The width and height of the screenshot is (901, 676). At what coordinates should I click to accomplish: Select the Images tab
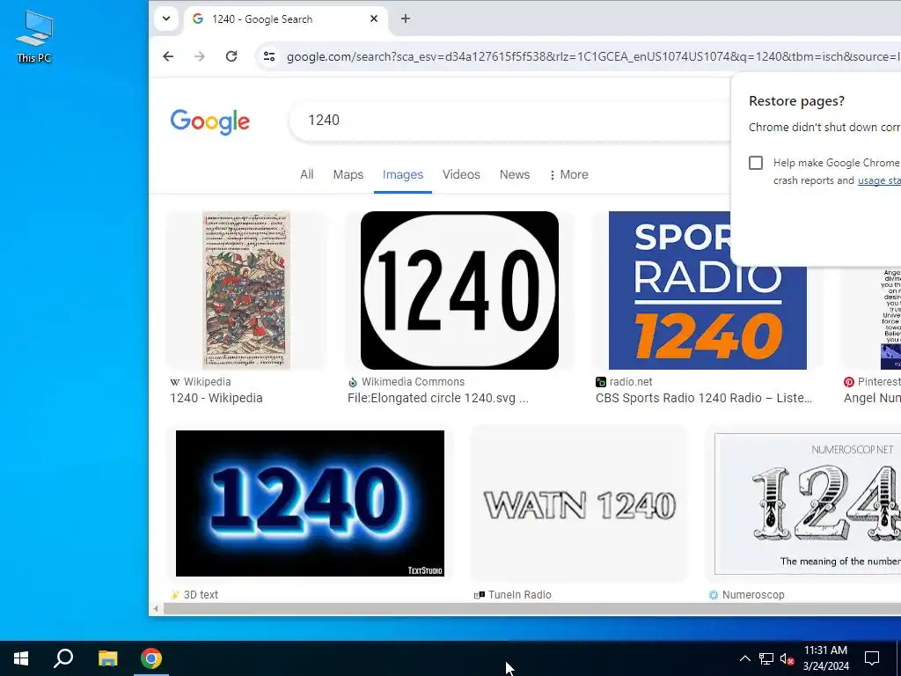click(x=403, y=174)
